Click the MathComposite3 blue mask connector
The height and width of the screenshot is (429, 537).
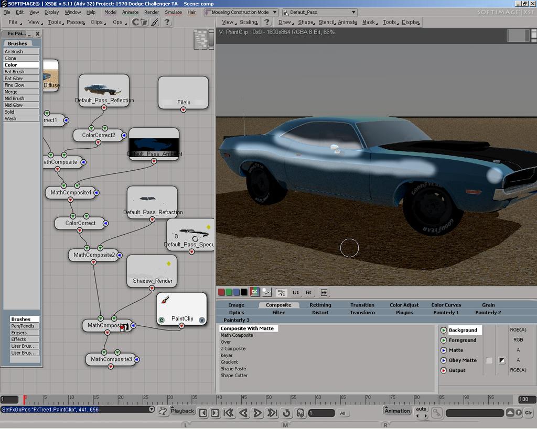137,359
